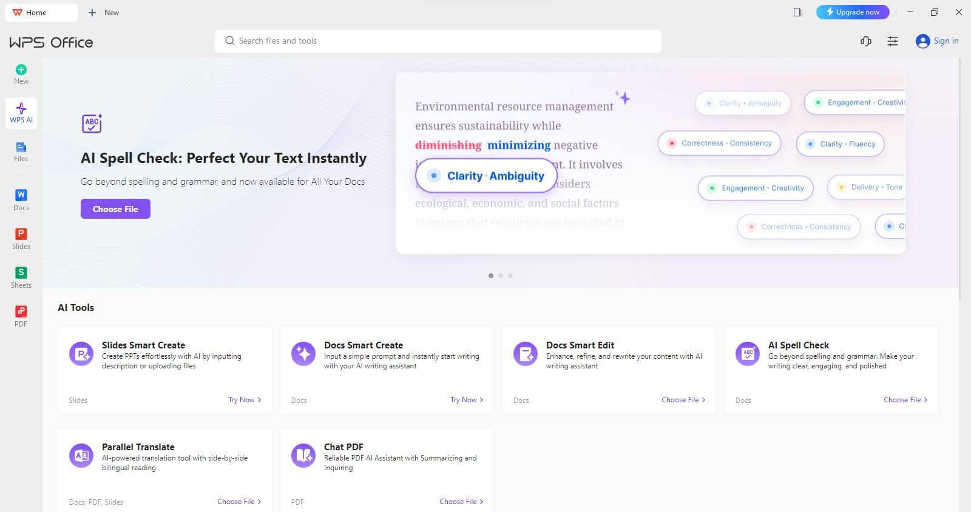Close the WPS Office window
Image resolution: width=971 pixels, height=512 pixels.
(x=959, y=12)
